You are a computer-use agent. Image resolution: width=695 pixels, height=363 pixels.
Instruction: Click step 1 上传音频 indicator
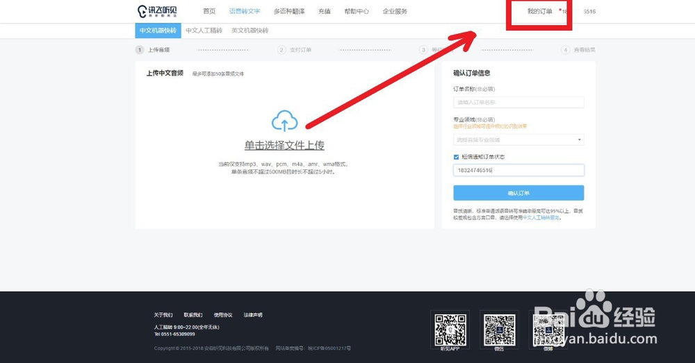pos(152,50)
